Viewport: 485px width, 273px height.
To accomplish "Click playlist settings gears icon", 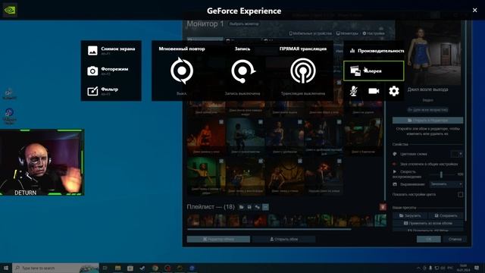I will pyautogui.click(x=258, y=207).
